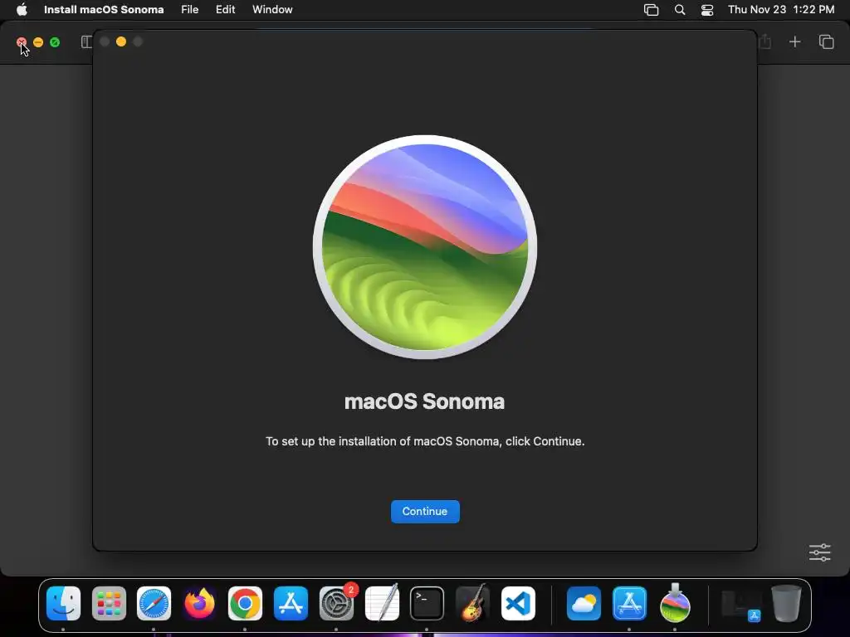850x637 pixels.
Task: Open the Edit menu
Action: [x=226, y=9]
